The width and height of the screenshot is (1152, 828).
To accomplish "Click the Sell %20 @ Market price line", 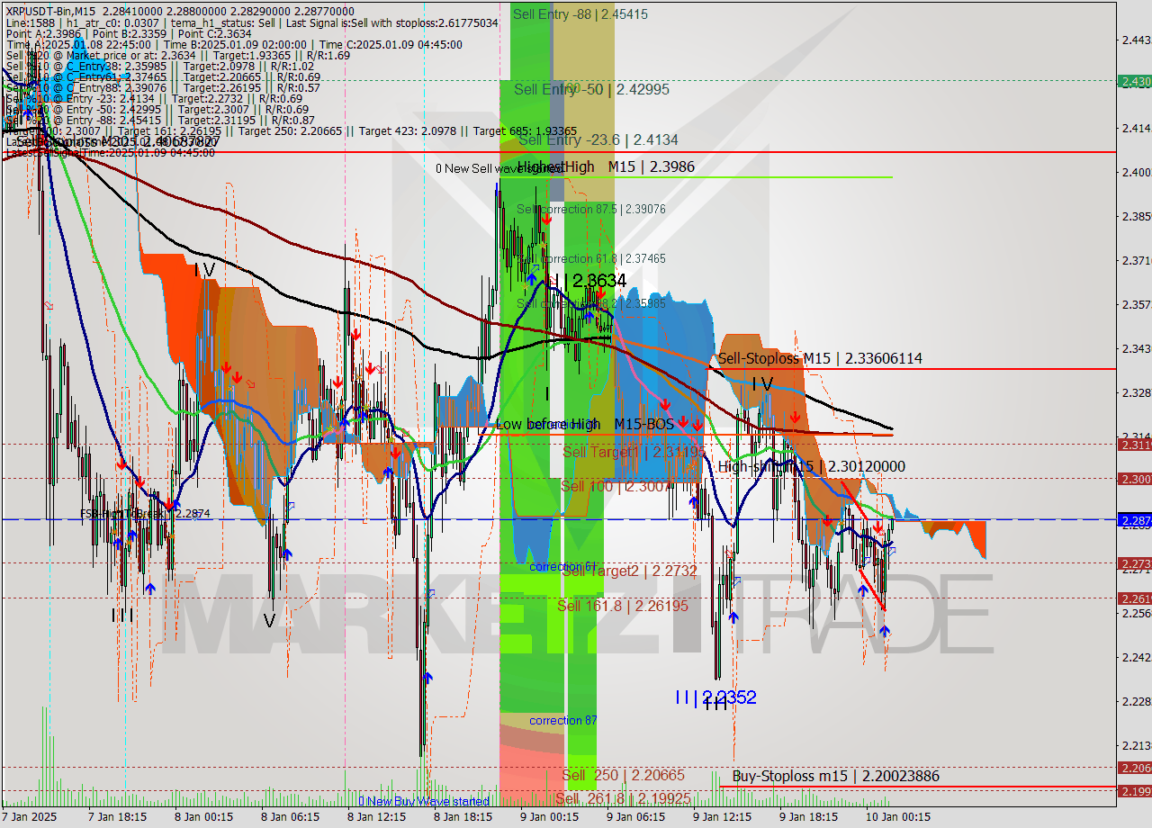I will click(x=177, y=55).
